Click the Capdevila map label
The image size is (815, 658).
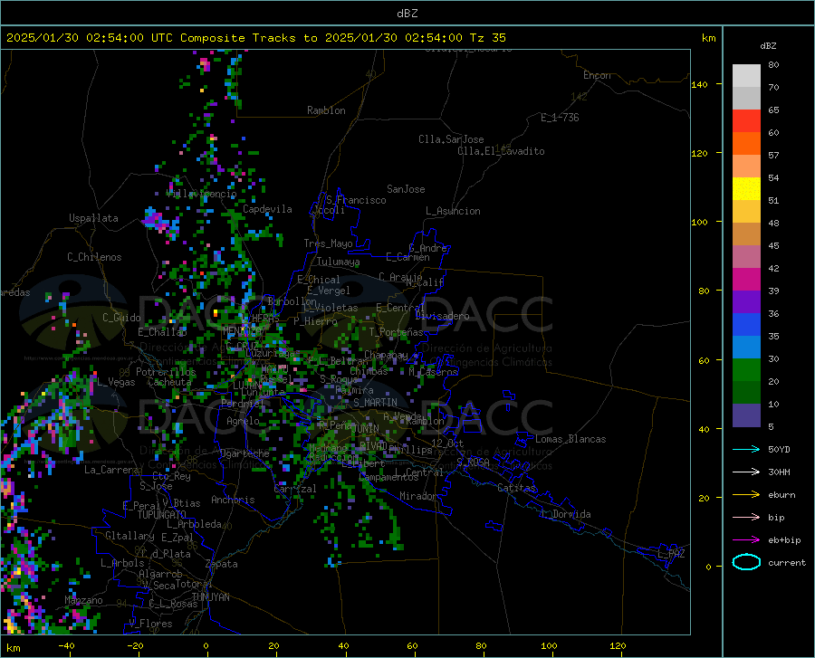click(x=267, y=209)
